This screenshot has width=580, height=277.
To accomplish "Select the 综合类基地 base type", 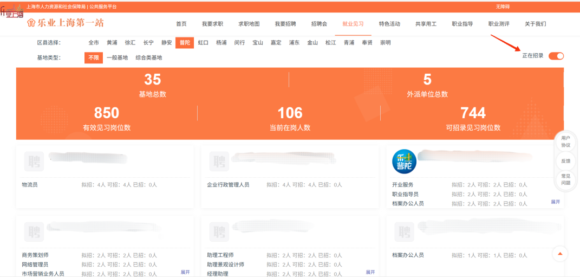I will (148, 57).
